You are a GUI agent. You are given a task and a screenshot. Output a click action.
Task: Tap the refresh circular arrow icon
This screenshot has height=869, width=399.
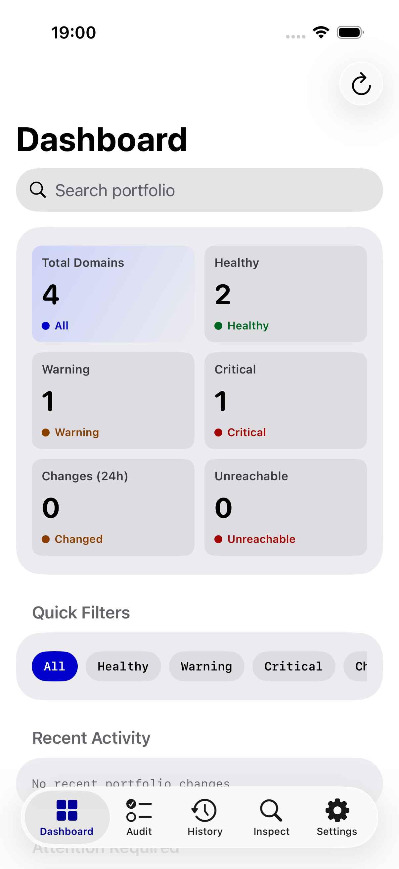[x=361, y=84]
